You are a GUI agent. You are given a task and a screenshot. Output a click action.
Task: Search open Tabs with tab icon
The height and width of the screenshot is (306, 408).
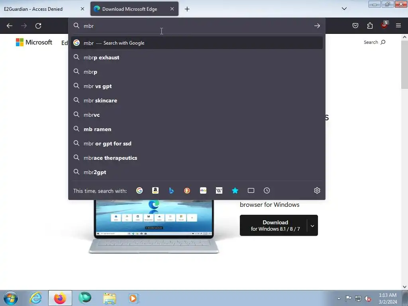pos(251,190)
